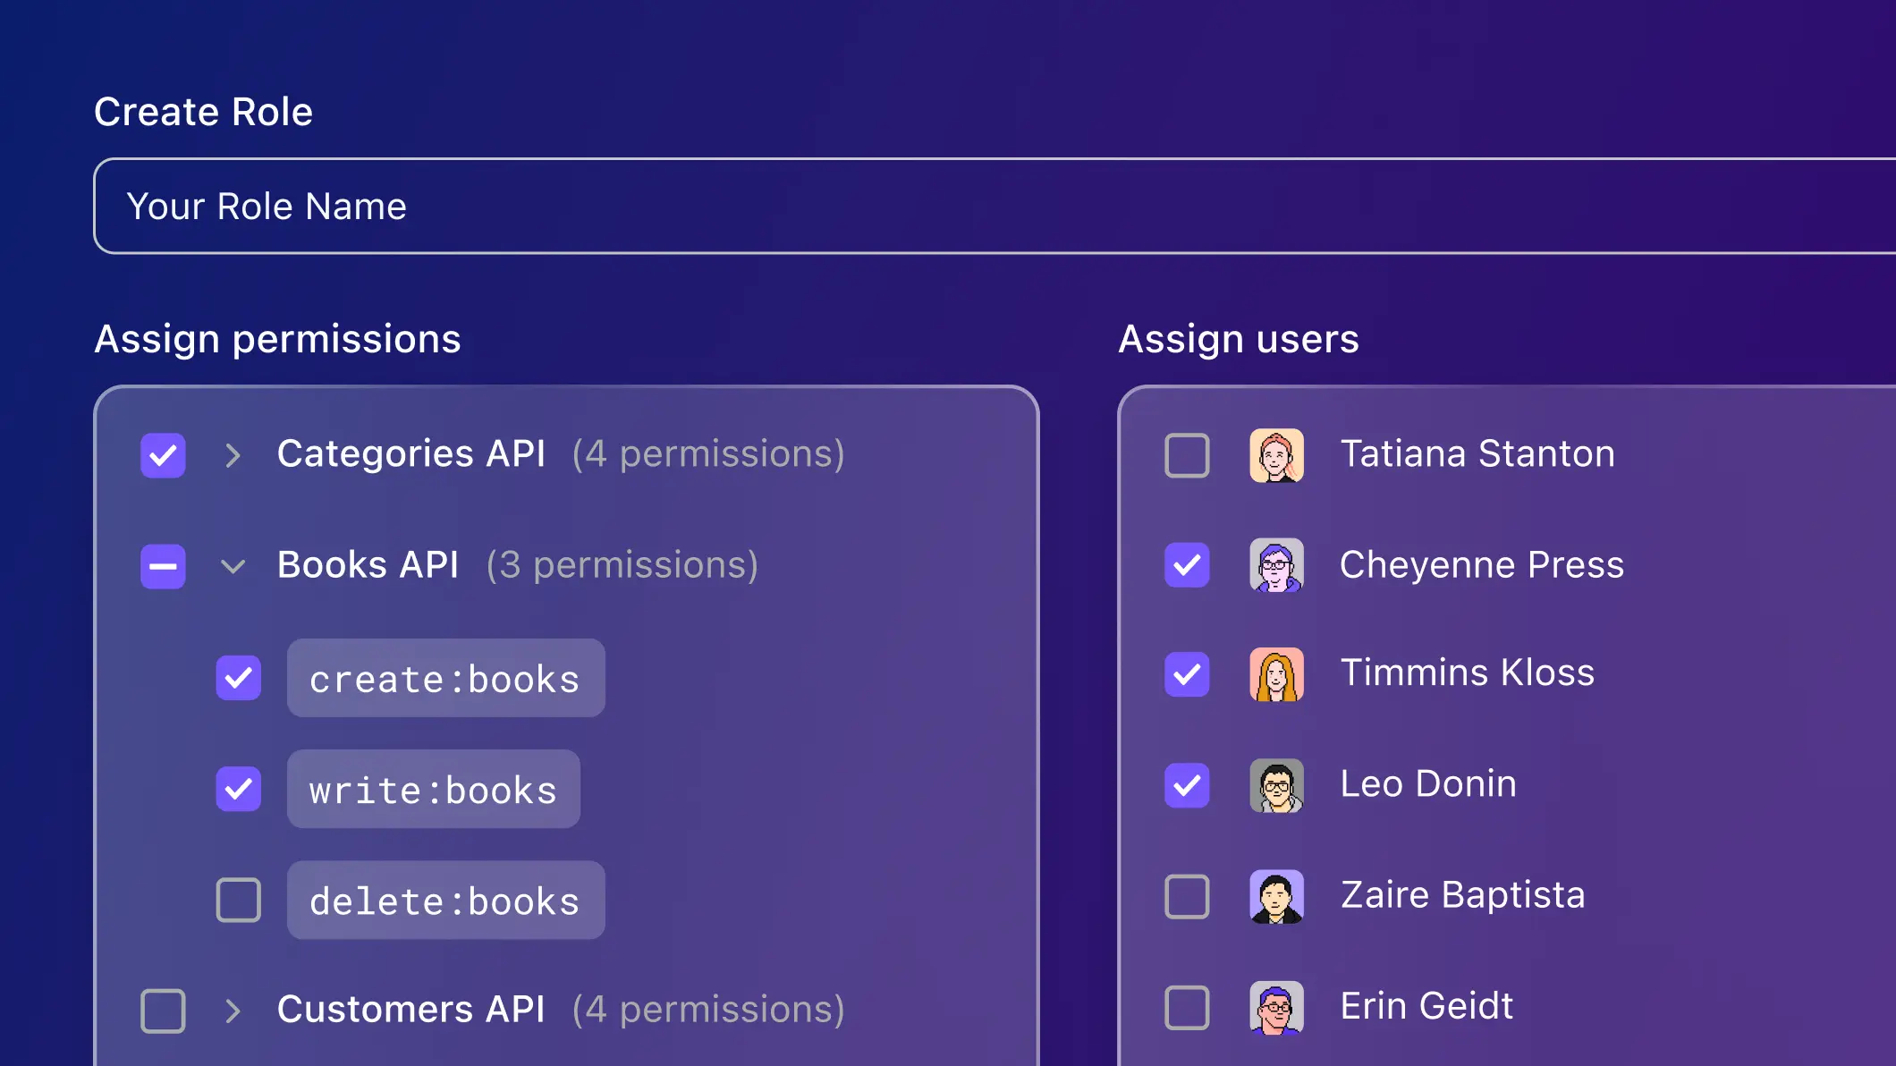Click Leo Donin's avatar icon
Viewport: 1896px width, 1066px height.
[1276, 785]
